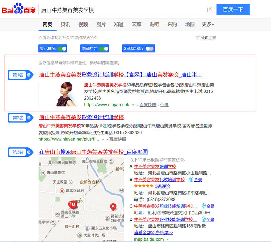Open the 百度地图 third result title
The image size is (271, 242).
(93, 152)
